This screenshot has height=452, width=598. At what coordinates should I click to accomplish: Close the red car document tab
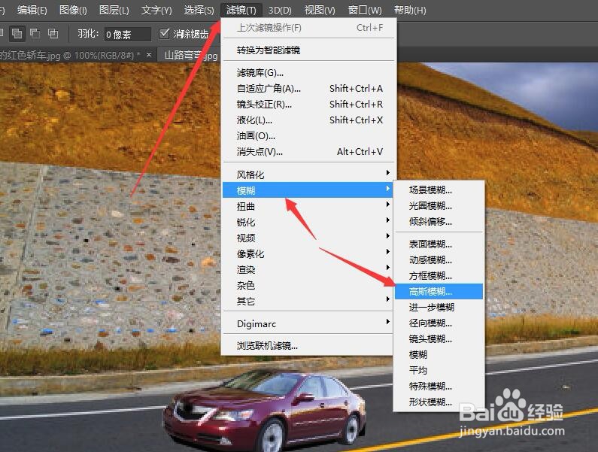(x=149, y=55)
